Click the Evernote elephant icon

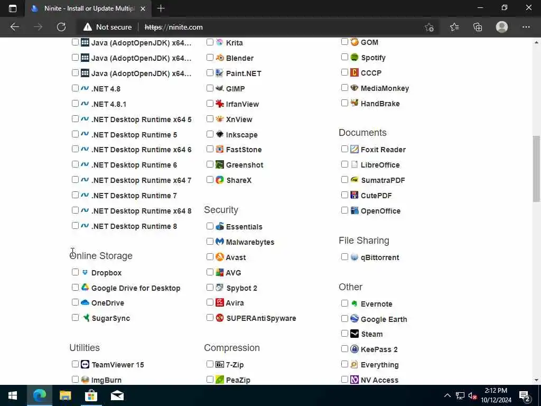pos(355,303)
